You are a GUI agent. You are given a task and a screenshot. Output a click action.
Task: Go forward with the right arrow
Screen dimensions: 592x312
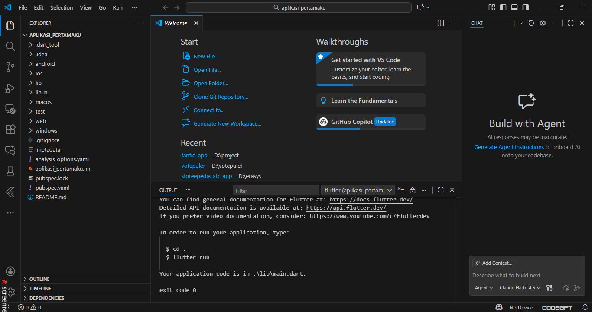pyautogui.click(x=176, y=7)
